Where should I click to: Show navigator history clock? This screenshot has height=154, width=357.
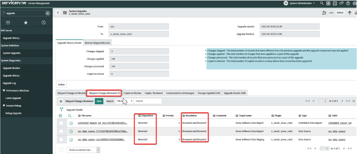(x=44, y=22)
